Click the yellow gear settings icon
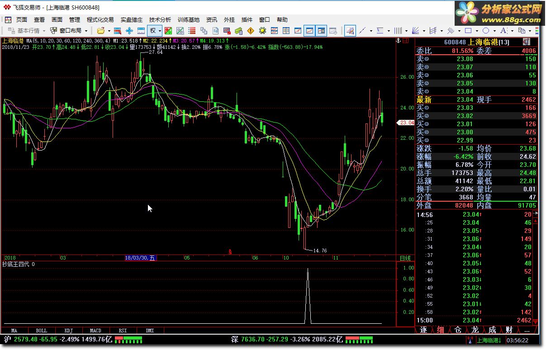 coord(262,31)
